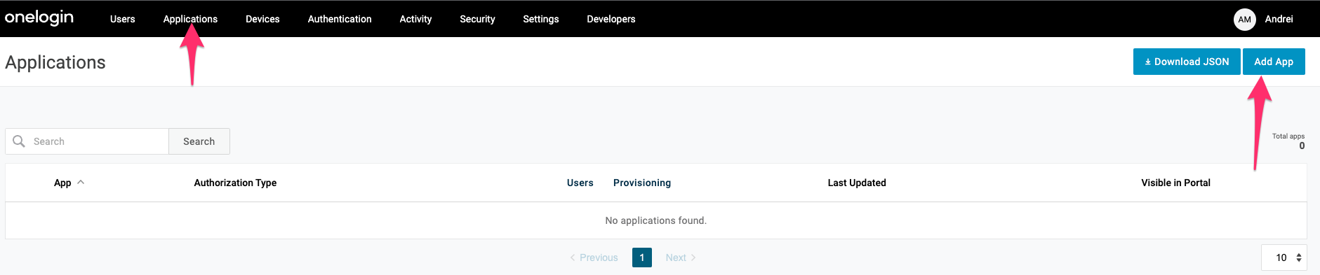Screen dimensions: 1320x275
Task: Click the Download JSON button
Action: [1187, 62]
